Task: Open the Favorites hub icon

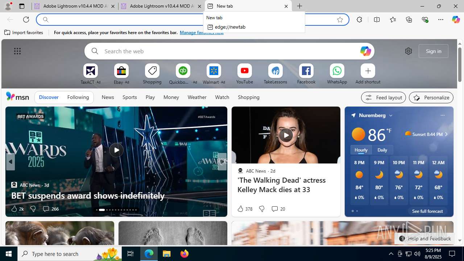Action: point(393,20)
